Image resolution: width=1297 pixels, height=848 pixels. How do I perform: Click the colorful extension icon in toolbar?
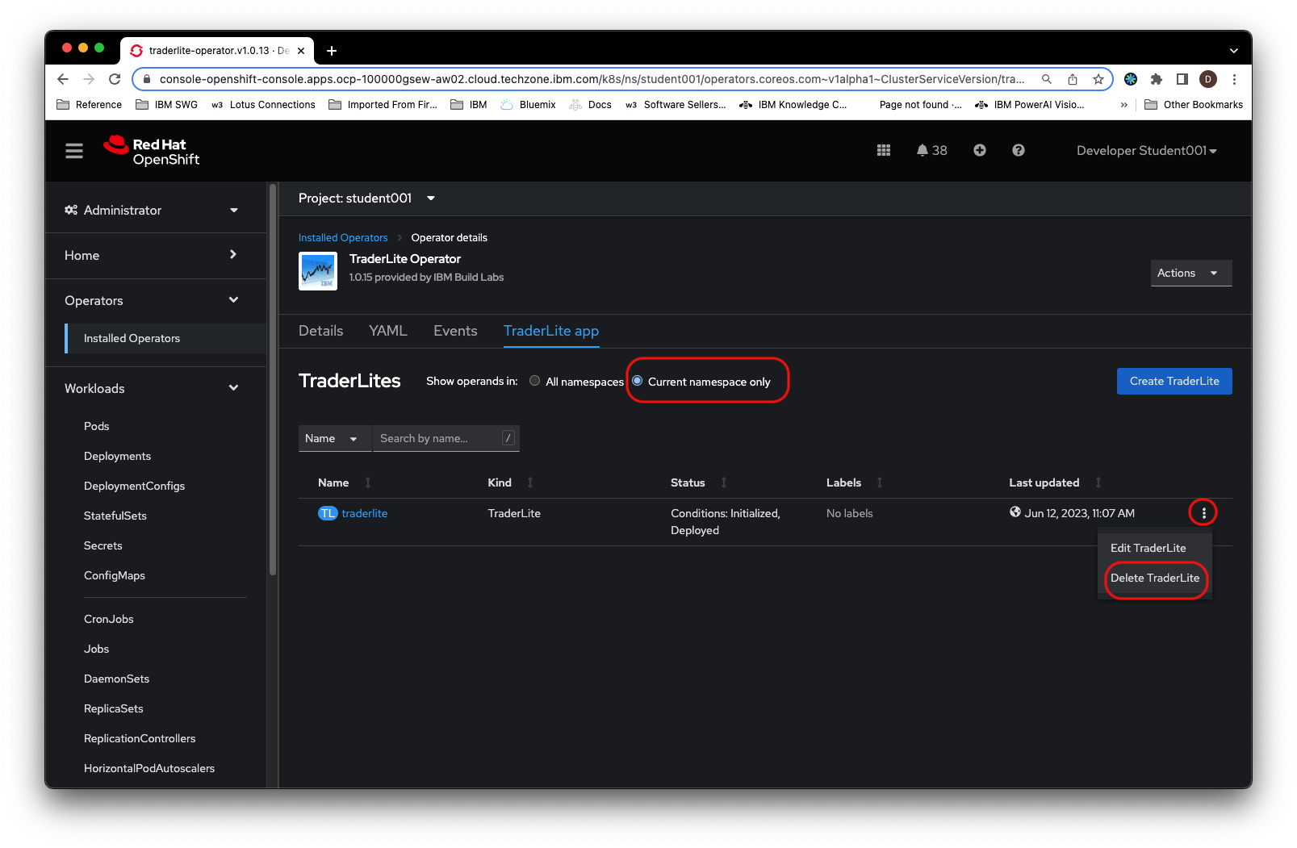pyautogui.click(x=1131, y=79)
